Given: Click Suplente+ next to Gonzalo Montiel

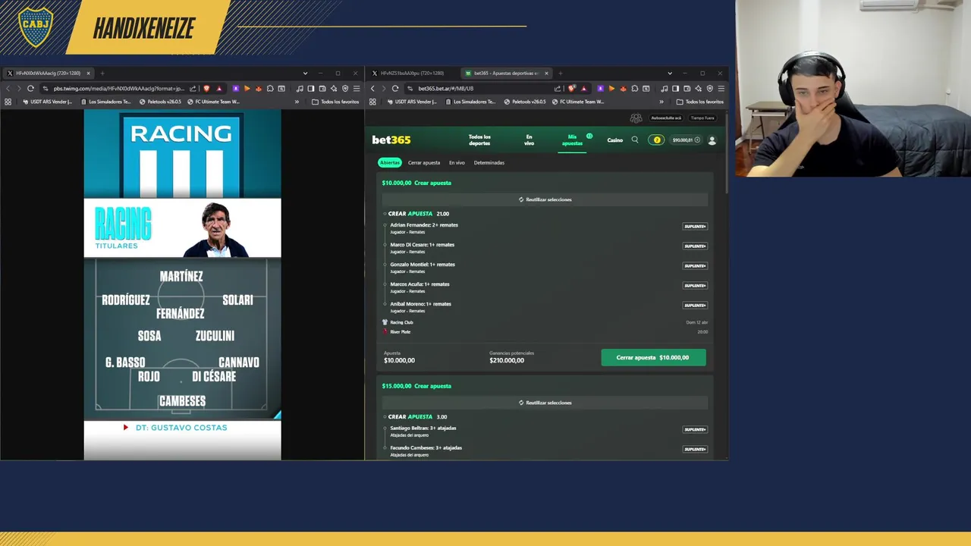Looking at the screenshot, I should pos(695,265).
